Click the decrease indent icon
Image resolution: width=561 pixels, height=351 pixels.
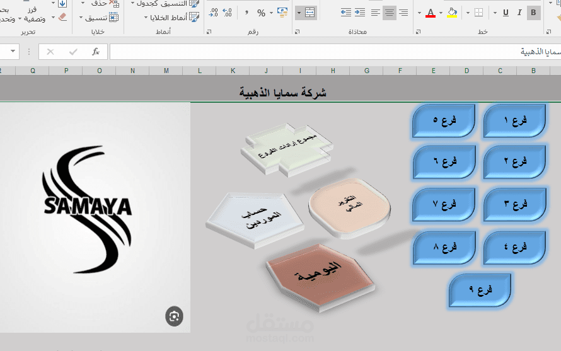[x=346, y=13]
